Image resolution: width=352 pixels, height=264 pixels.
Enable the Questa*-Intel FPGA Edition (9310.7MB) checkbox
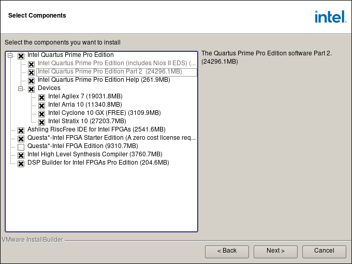click(21, 147)
